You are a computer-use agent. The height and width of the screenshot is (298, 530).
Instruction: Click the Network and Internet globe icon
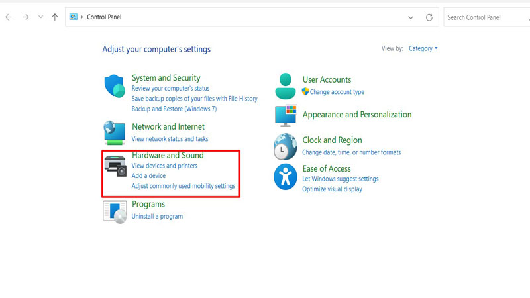tap(115, 132)
